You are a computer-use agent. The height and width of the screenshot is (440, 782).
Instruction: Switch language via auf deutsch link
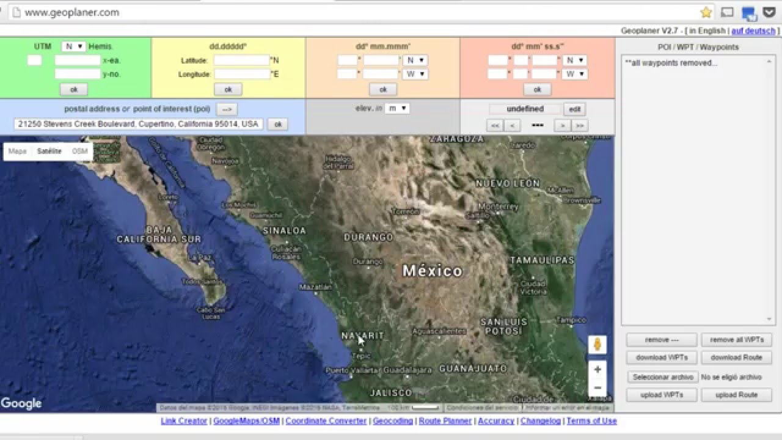(754, 31)
